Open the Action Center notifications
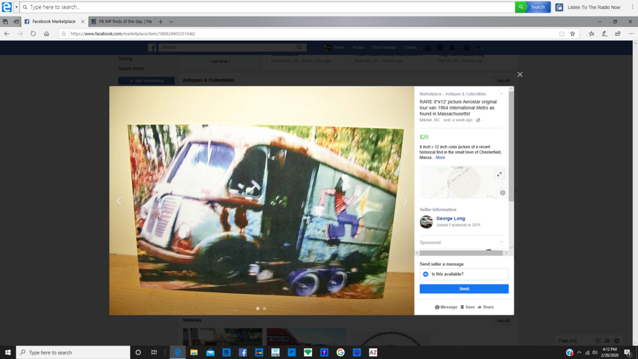638x359 pixels. point(628,352)
